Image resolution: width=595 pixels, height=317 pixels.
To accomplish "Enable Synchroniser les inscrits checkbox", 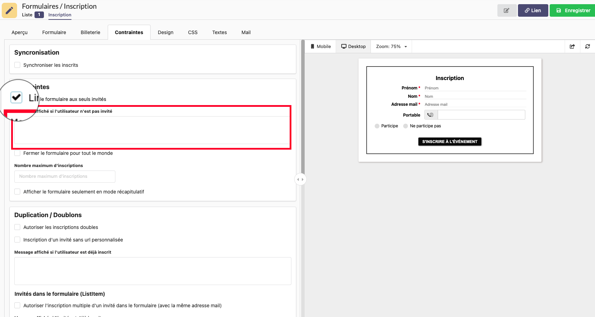I will tap(17, 65).
